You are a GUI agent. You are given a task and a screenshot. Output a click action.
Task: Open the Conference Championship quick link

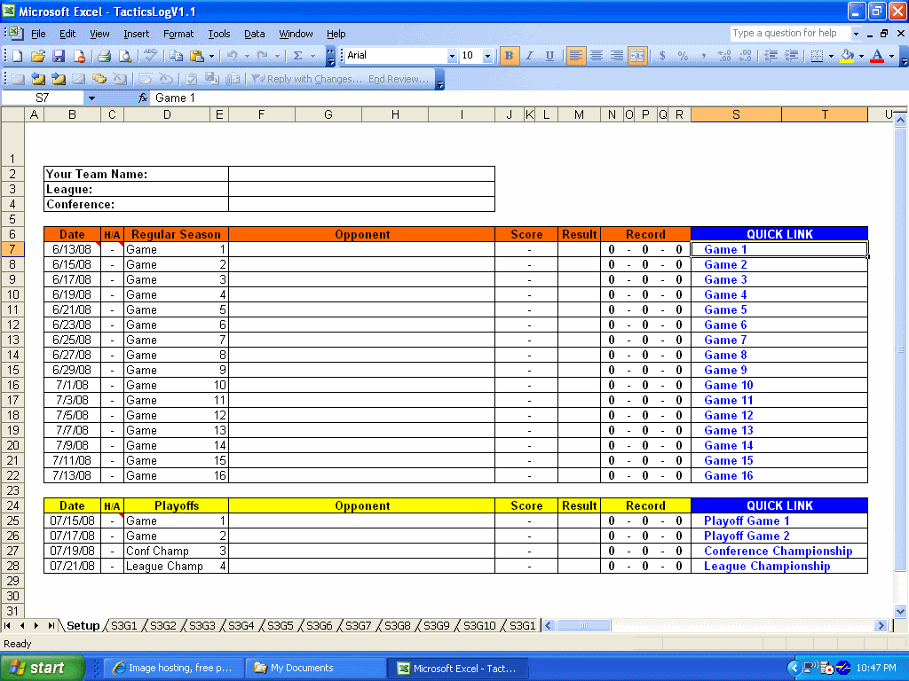tap(778, 552)
